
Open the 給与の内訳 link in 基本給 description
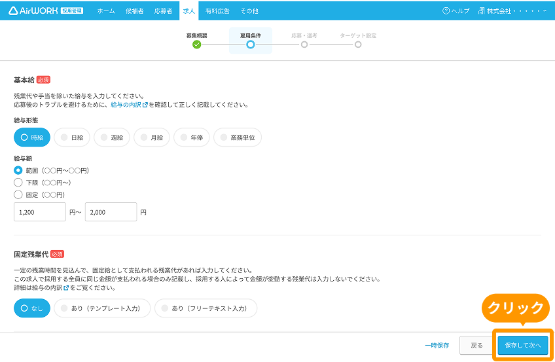tap(129, 105)
